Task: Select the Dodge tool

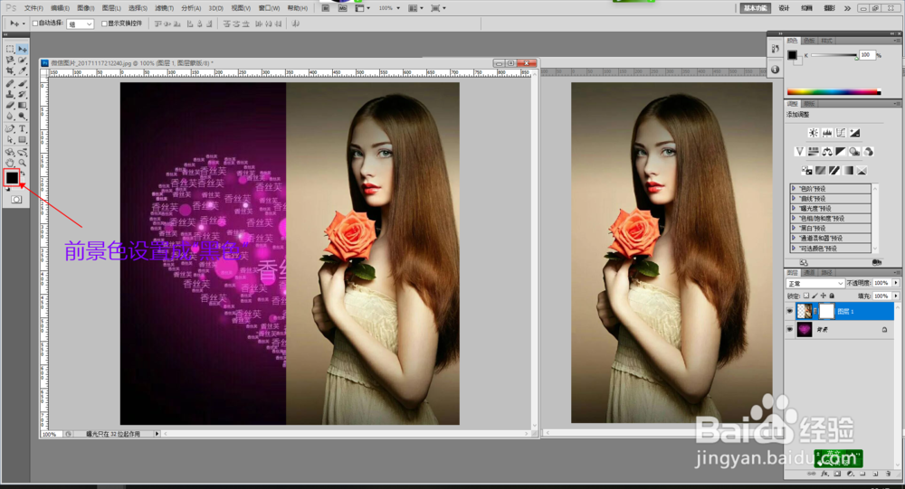Action: click(x=22, y=116)
